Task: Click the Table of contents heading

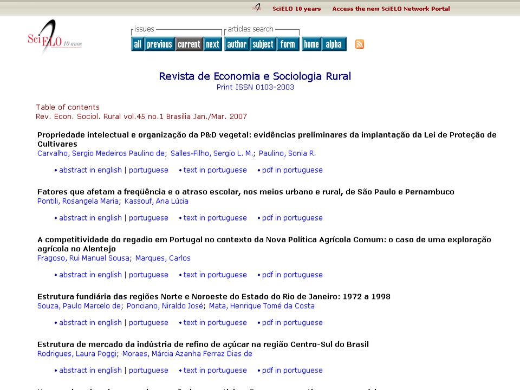Action: [68, 107]
